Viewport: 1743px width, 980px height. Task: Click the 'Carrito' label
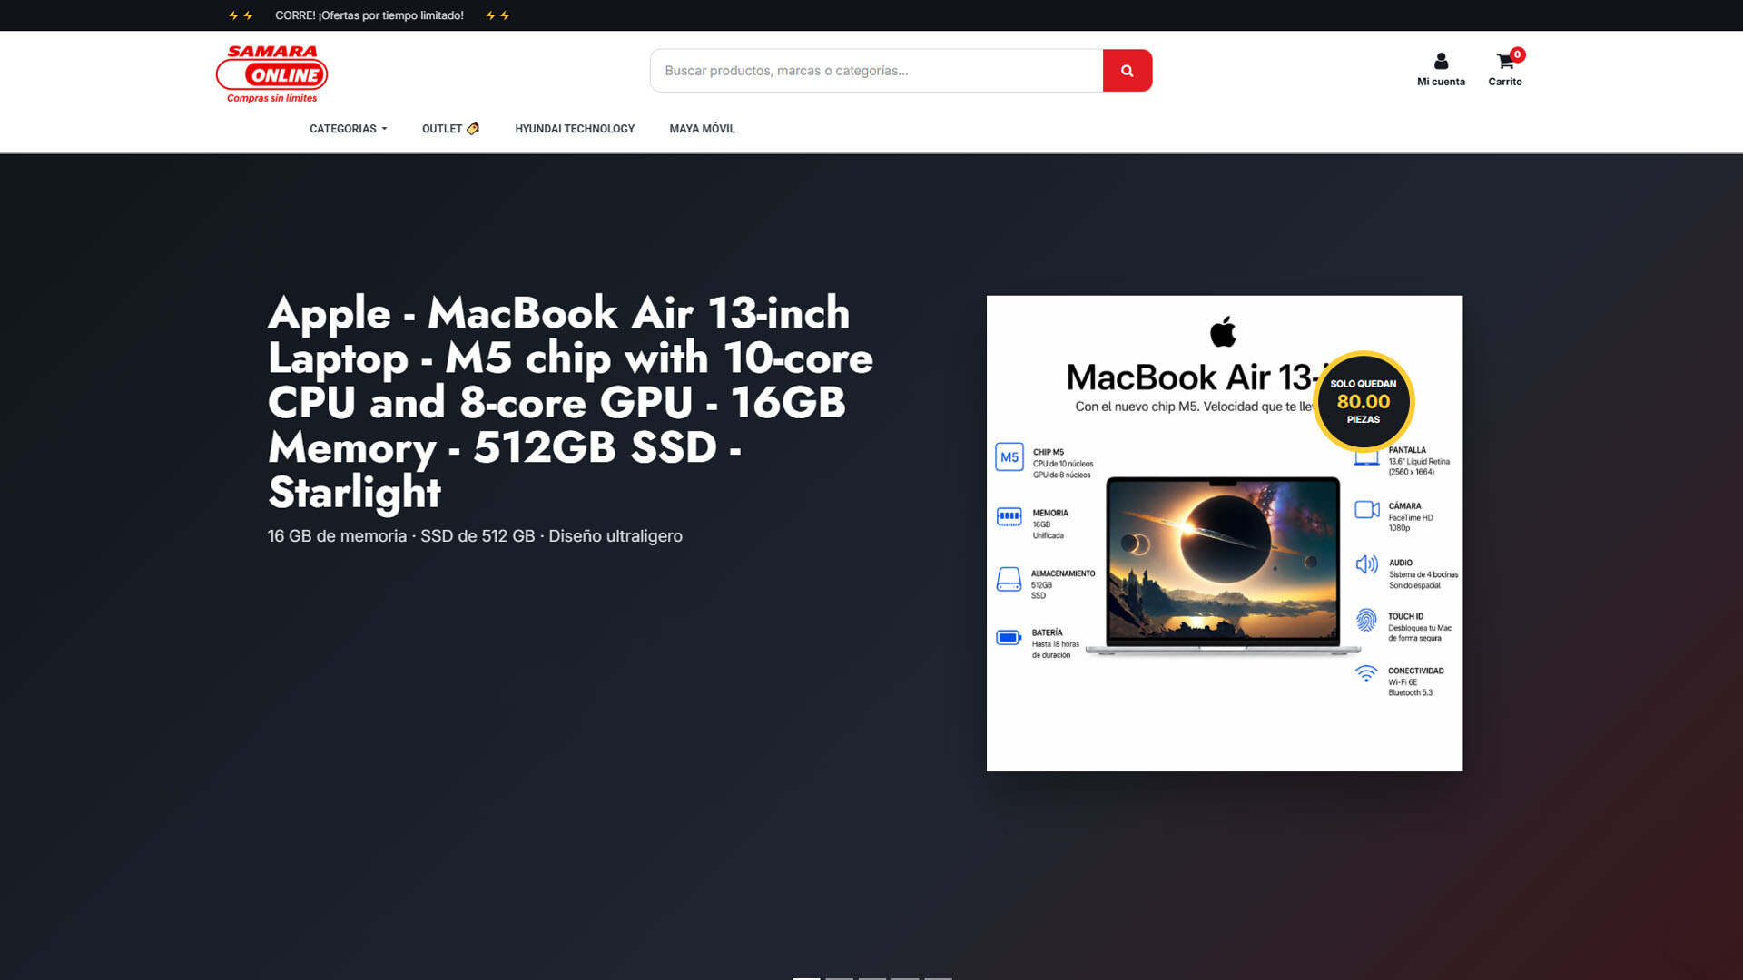click(x=1504, y=82)
